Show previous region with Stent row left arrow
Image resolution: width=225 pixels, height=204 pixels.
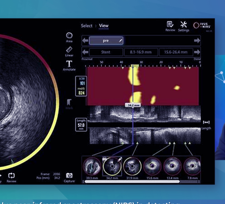click(85, 52)
